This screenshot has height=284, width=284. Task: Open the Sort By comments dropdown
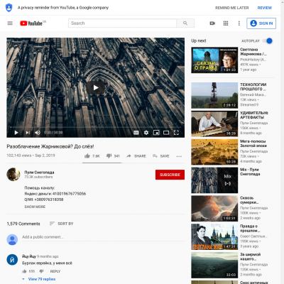(62, 224)
